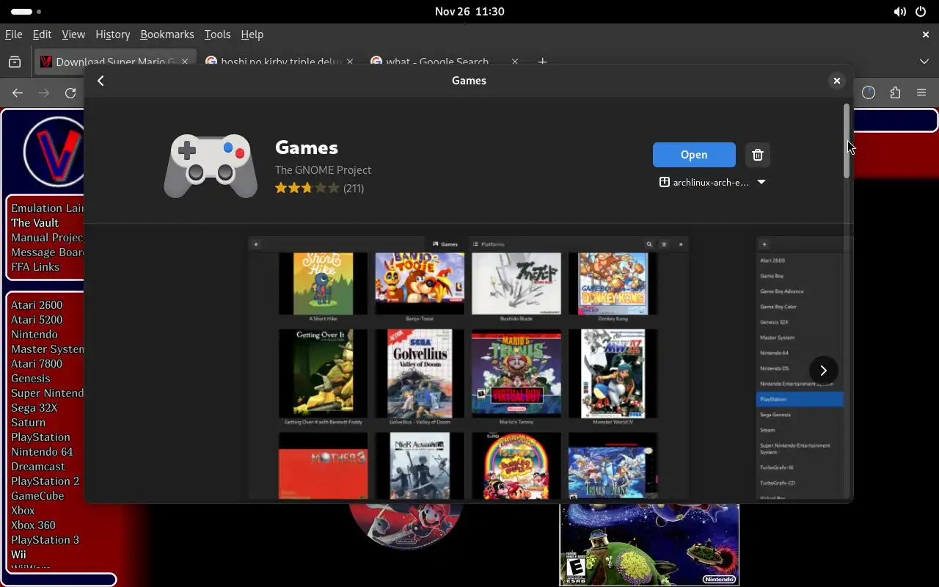Open the Wii link

[x=18, y=555]
